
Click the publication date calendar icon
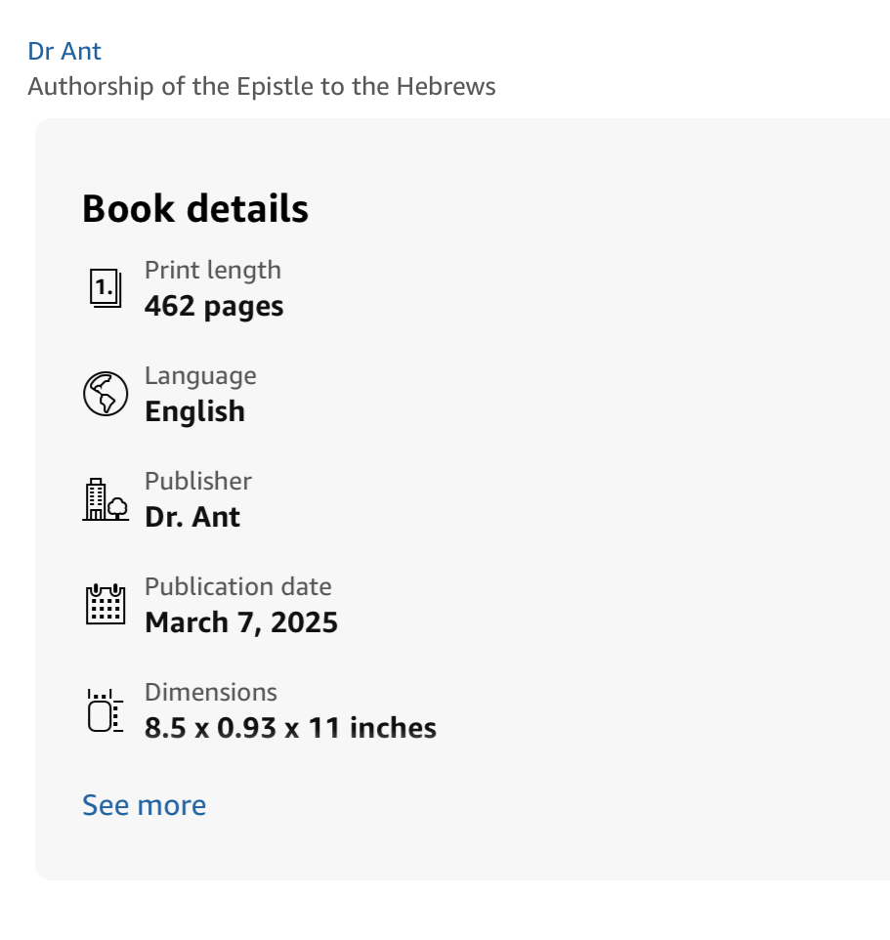(x=106, y=604)
